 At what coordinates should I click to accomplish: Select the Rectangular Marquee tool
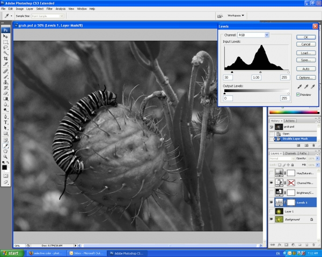coord(5,42)
